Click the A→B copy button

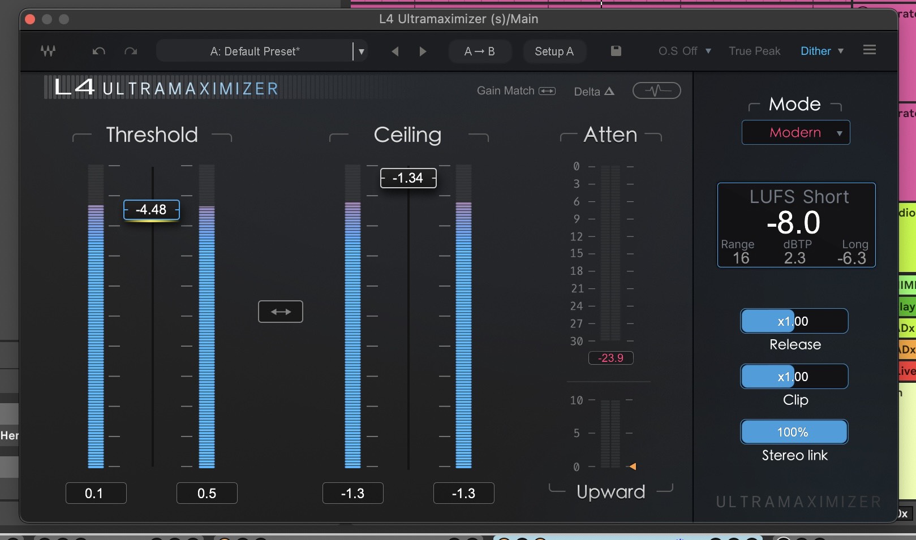coord(480,51)
